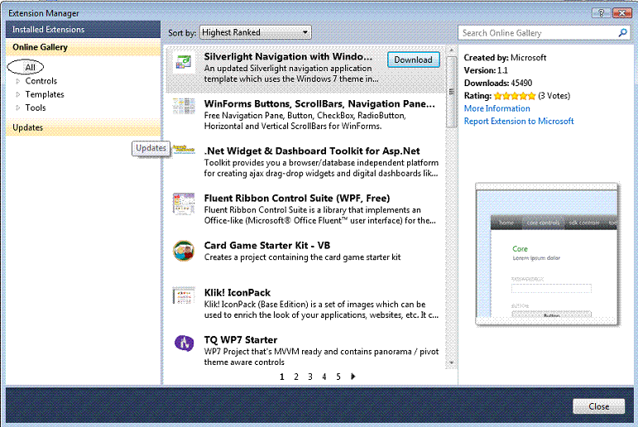Go to results page 4
This screenshot has width=638, height=427.
coord(324,377)
